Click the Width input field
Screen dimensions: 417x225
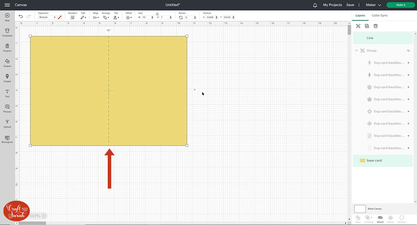click(x=146, y=17)
